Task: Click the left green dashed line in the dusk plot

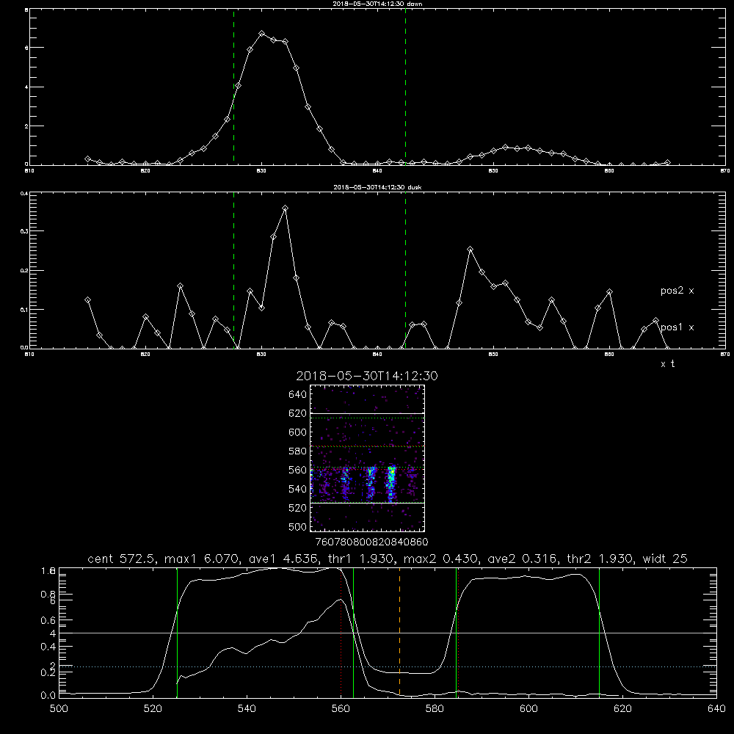Action: point(233,270)
